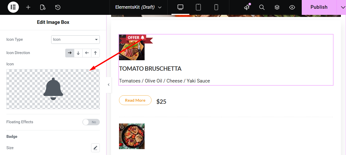Screen dimensions: 346x155
Task: Expand the Publish options arrow
Action: (x=343, y=7)
